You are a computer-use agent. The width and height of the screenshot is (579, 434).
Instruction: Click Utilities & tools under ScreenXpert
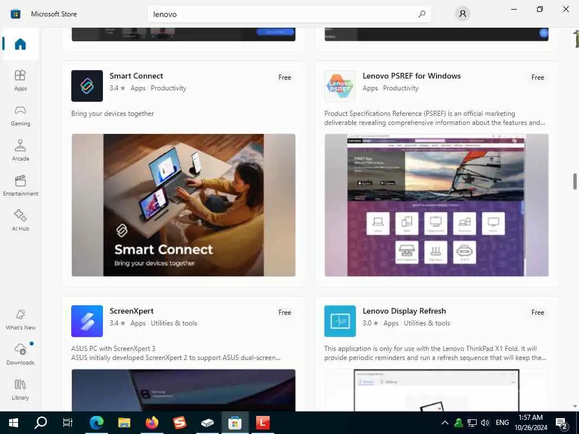[174, 323]
